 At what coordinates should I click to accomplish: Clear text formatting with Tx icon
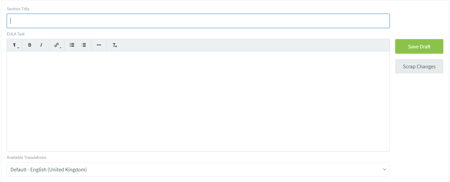(x=115, y=45)
